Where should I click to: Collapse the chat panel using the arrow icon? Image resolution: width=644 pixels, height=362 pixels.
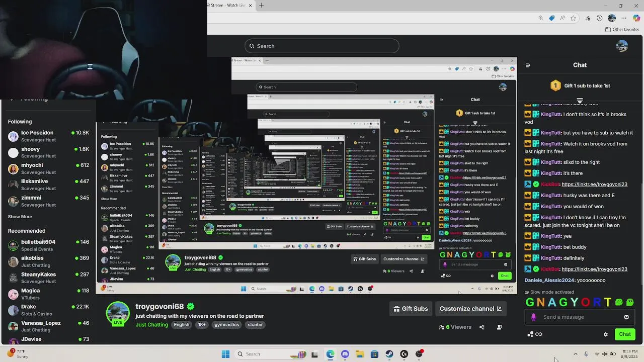(x=528, y=65)
